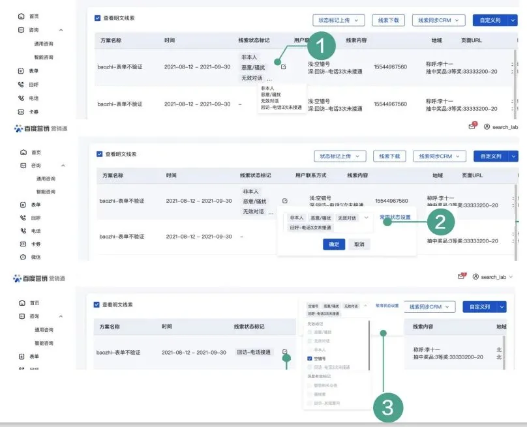
Task: Click the 卡券 coupon icon in top screenshot sidebar
Action: 21,112
